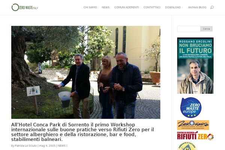The height and width of the screenshot is (150, 225).
Task: Go to the NEWS menu item
Action: pyautogui.click(x=105, y=7)
